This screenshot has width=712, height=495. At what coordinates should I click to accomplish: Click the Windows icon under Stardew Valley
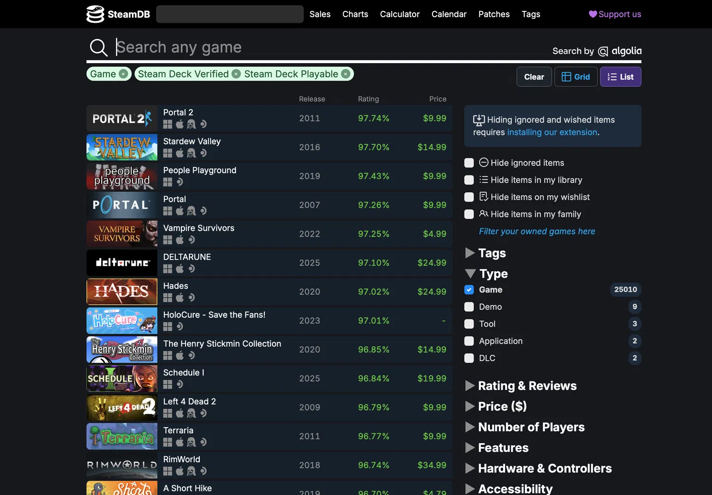click(x=168, y=153)
